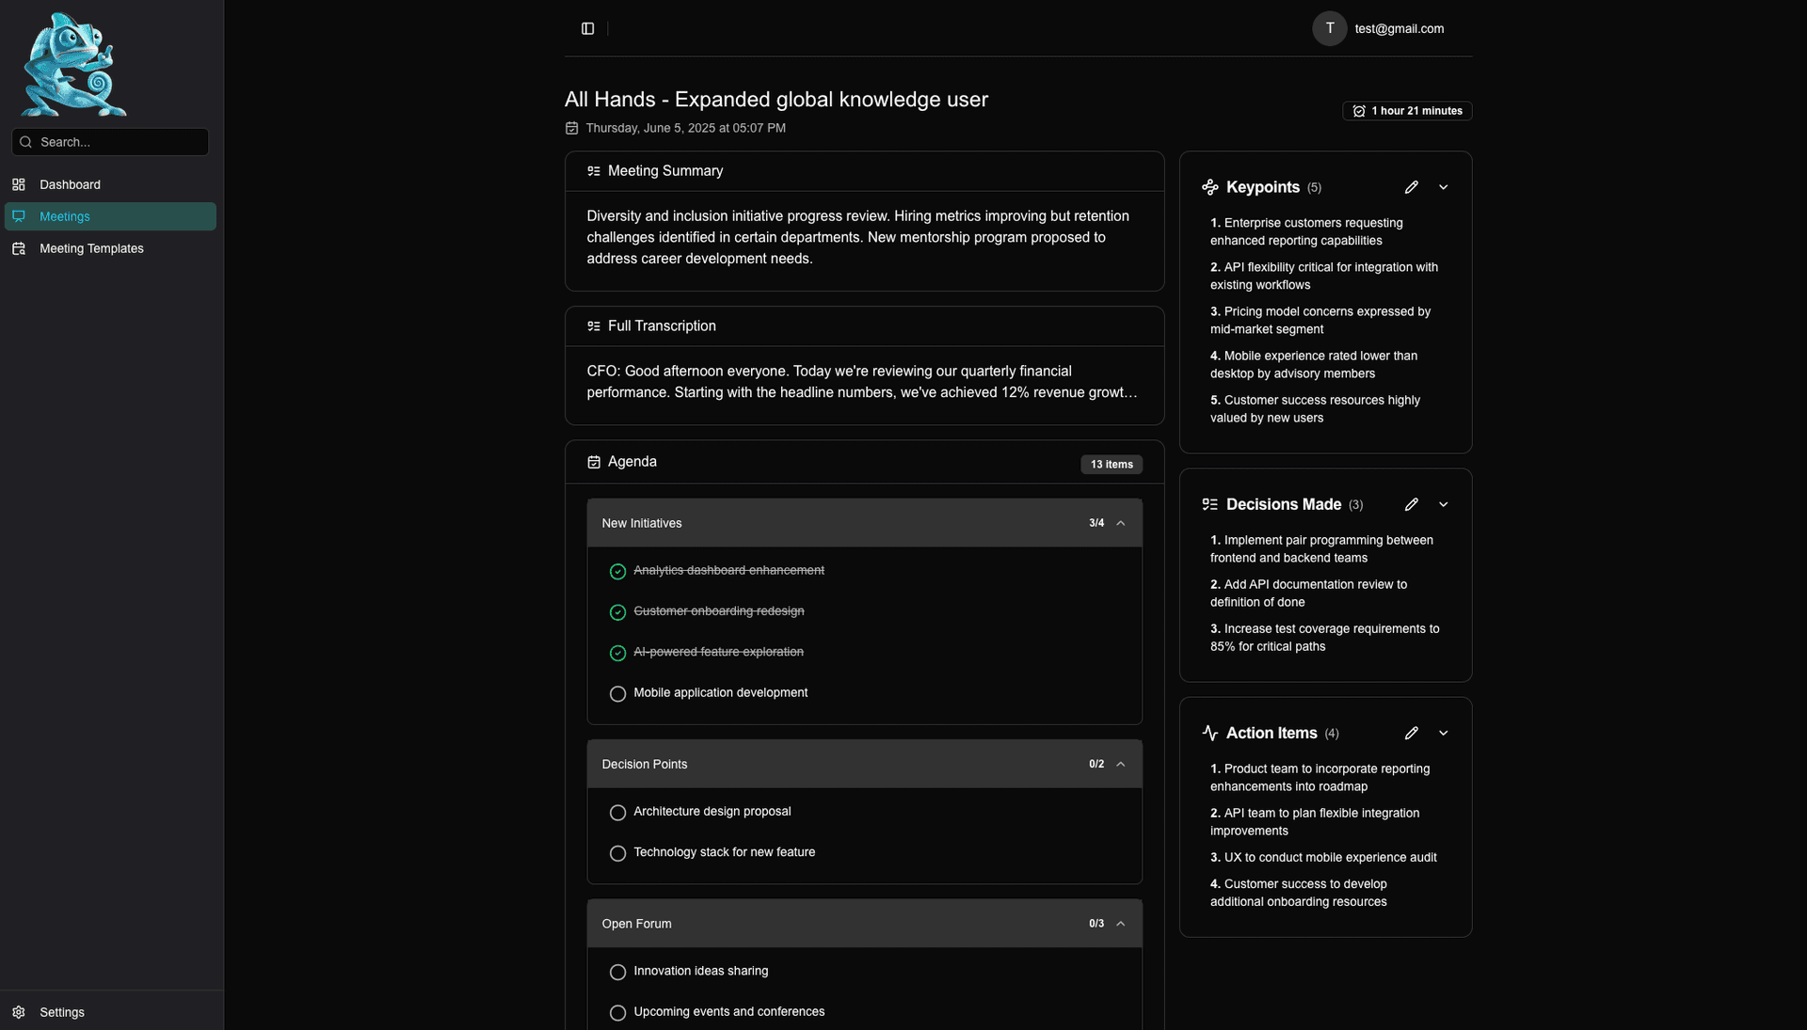Select the Meetings sidebar icon
1807x1030 pixels.
[x=20, y=216]
